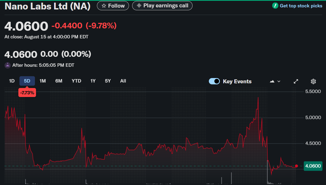Switch to the 6M time range

point(59,81)
